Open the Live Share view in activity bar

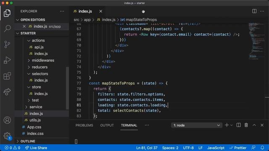[7, 91]
